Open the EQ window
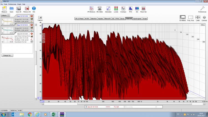This screenshot has width=208, height=117. click(x=137, y=8)
